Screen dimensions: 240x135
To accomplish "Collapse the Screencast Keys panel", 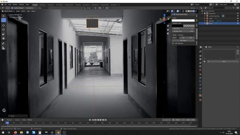I will tap(172, 14).
